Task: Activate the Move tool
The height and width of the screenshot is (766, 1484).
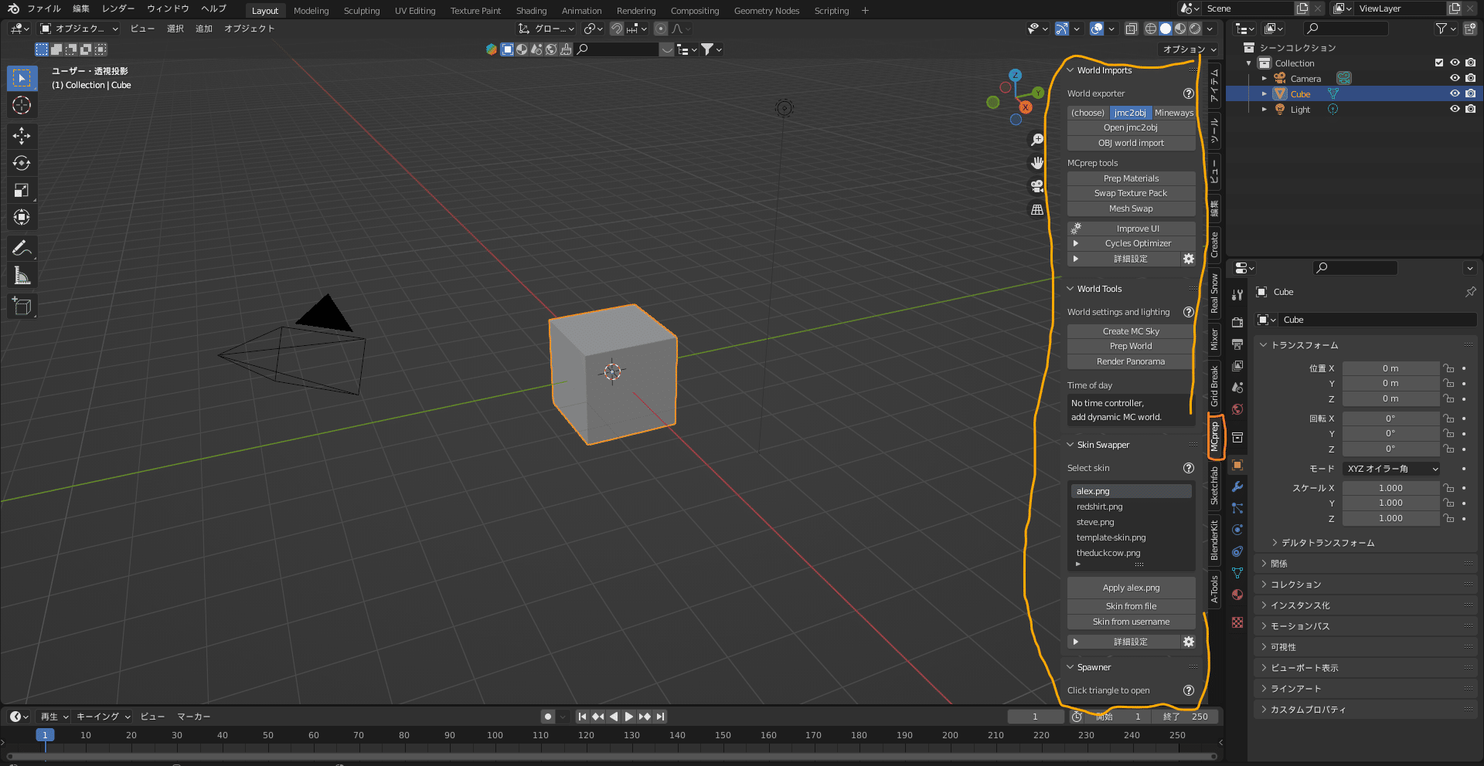Action: click(22, 136)
